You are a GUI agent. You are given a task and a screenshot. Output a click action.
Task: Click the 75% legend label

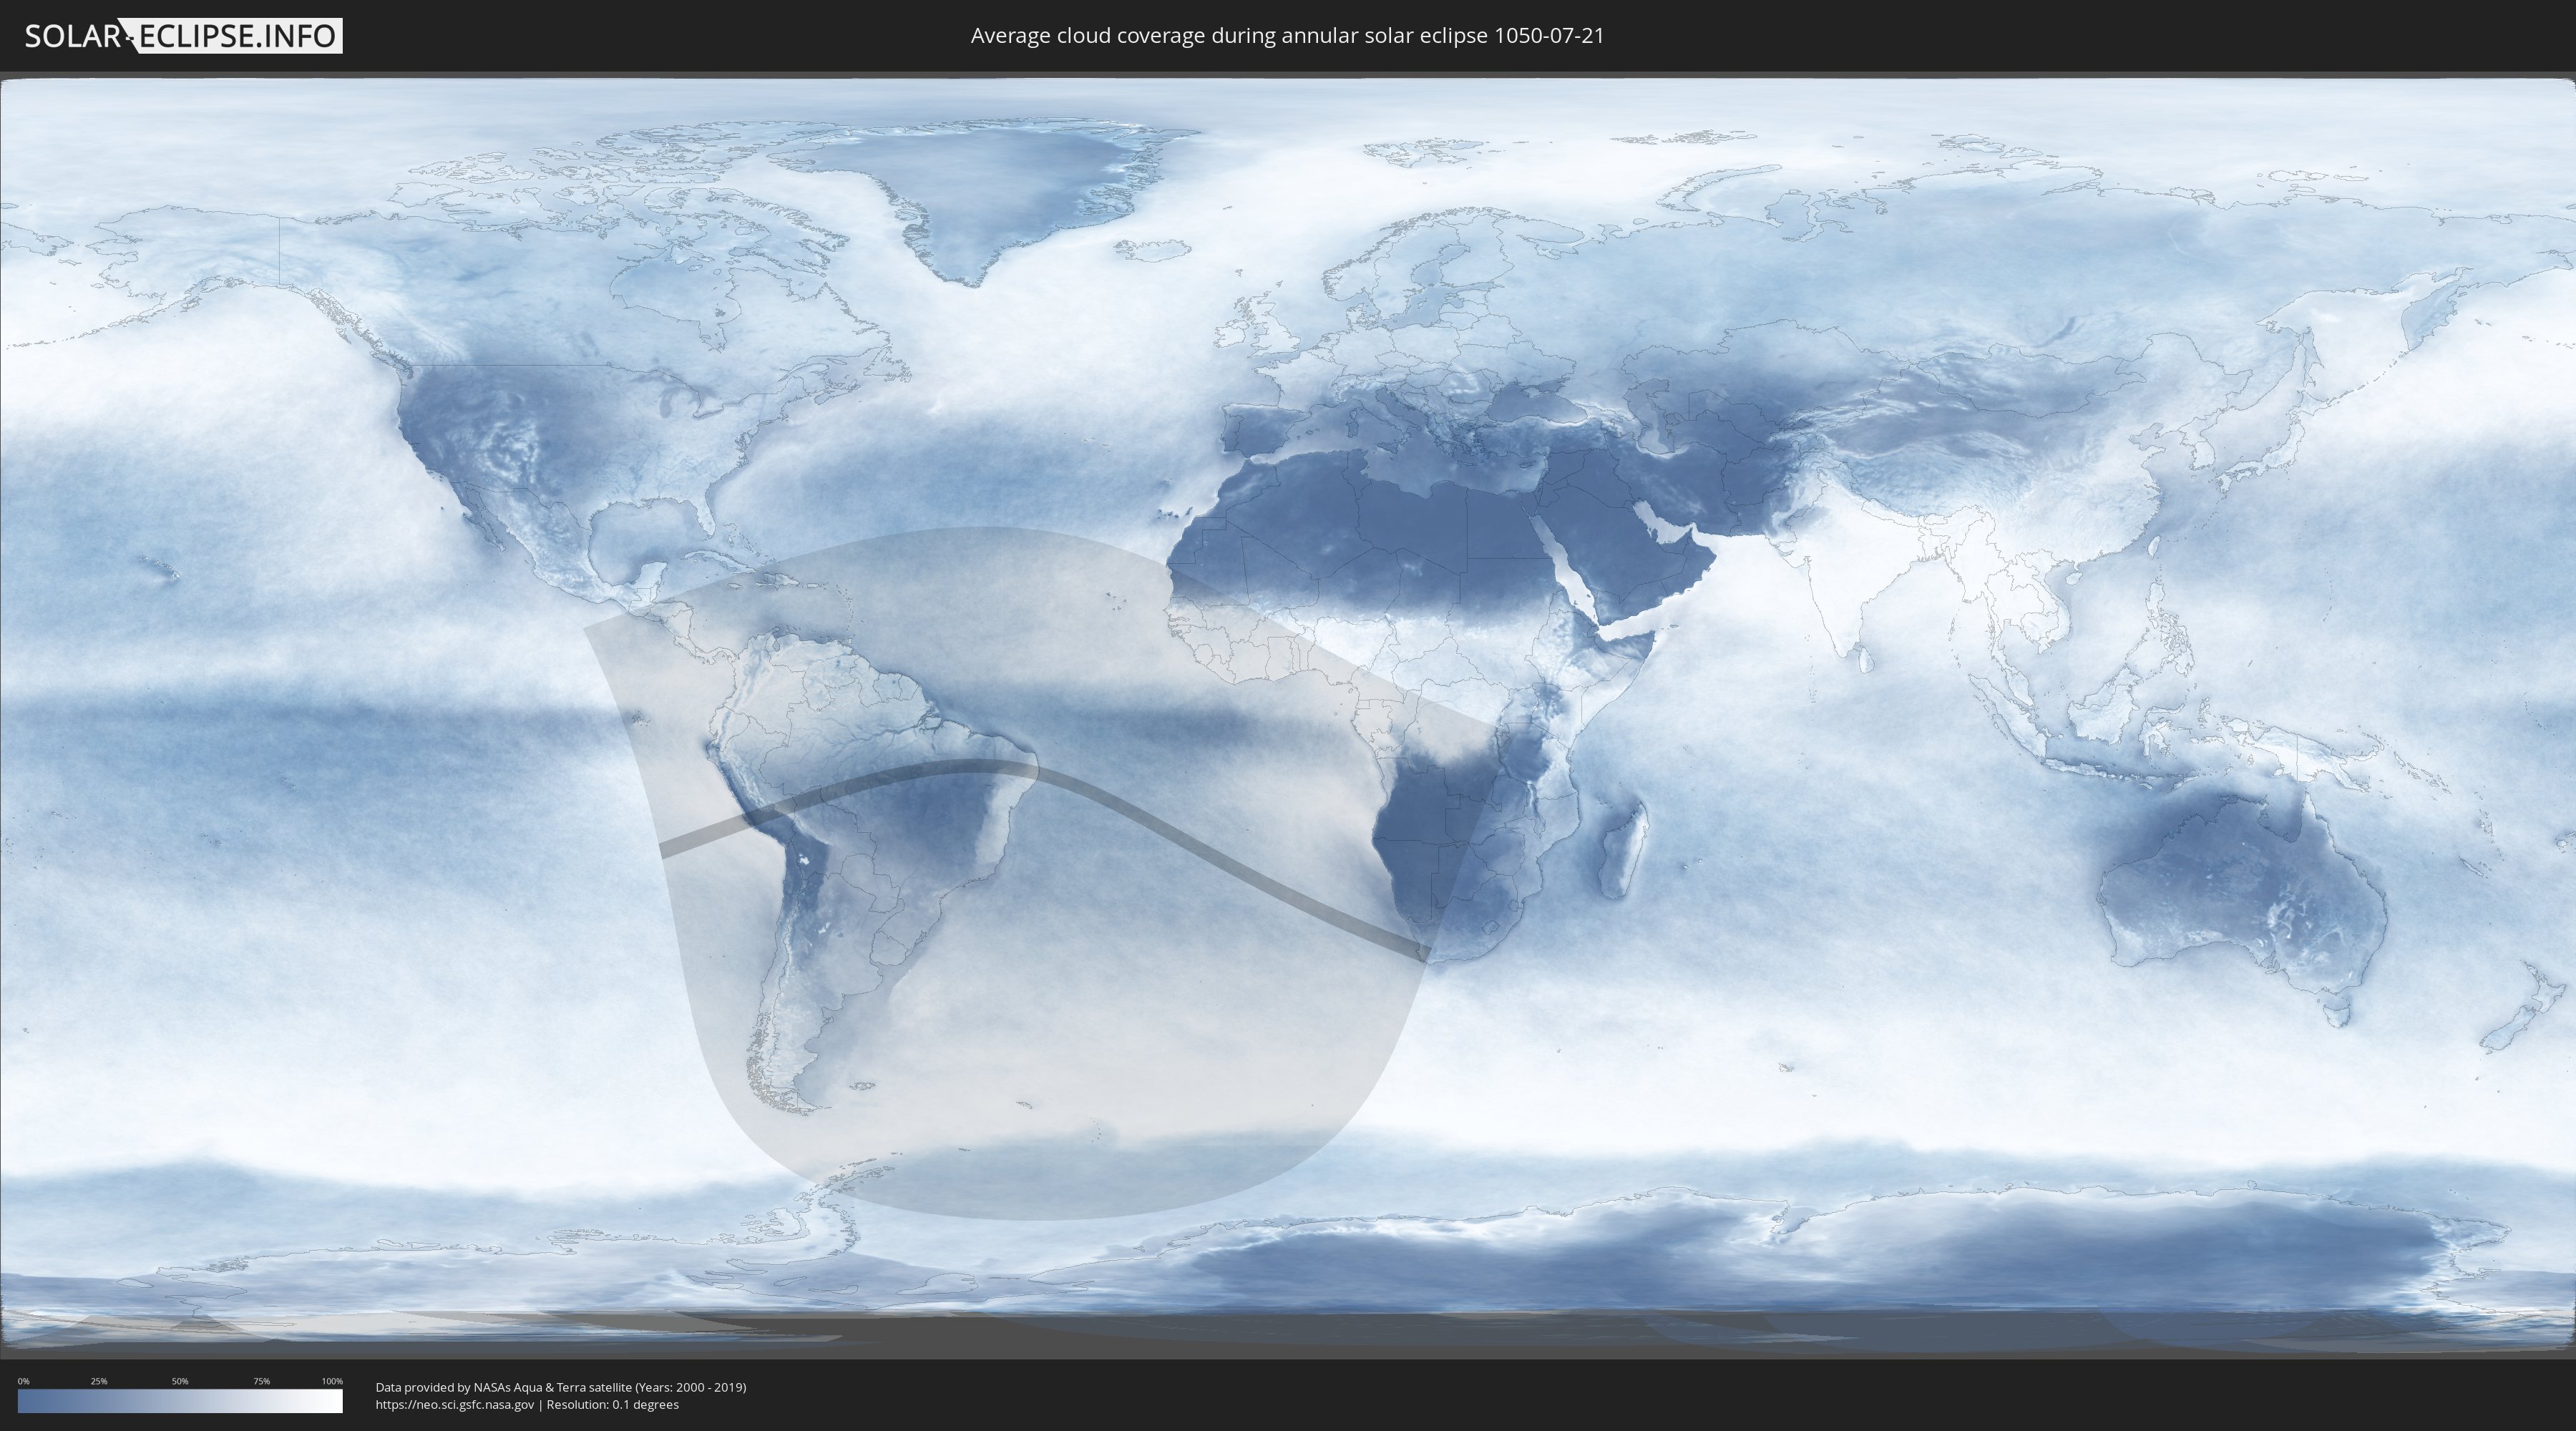tap(261, 1381)
